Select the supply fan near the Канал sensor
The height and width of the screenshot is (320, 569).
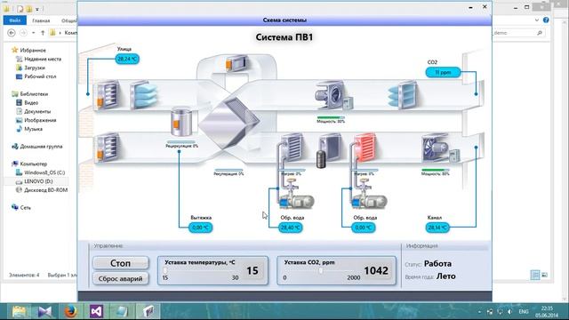click(441, 148)
